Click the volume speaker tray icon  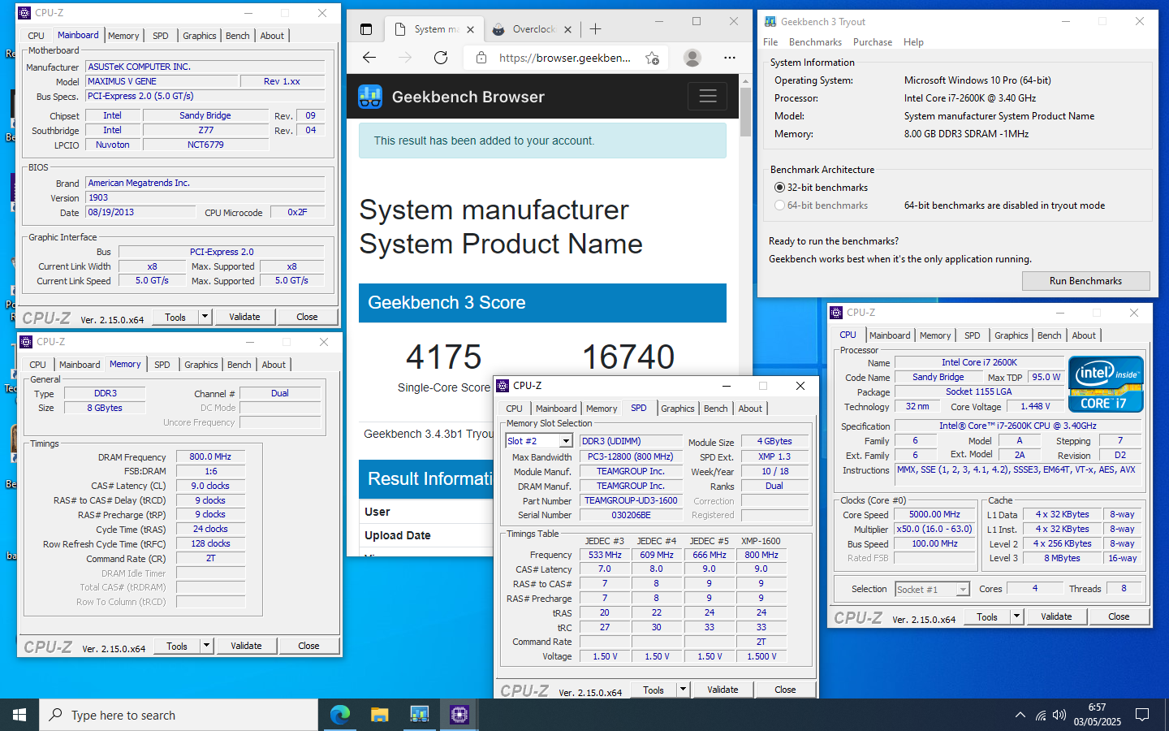point(1059,715)
